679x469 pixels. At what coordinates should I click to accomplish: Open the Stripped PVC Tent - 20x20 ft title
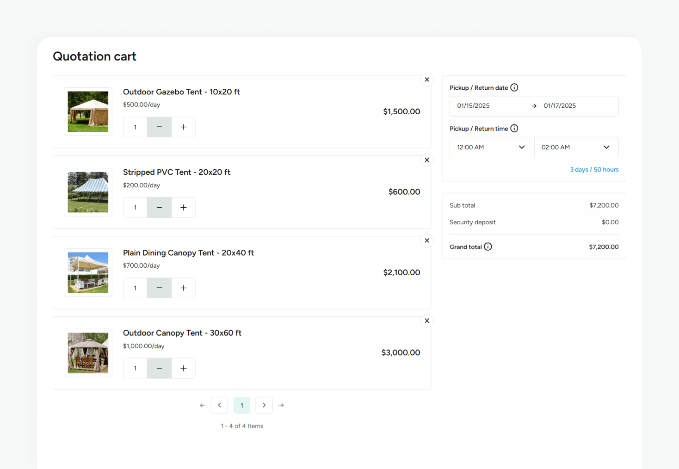[x=177, y=172]
